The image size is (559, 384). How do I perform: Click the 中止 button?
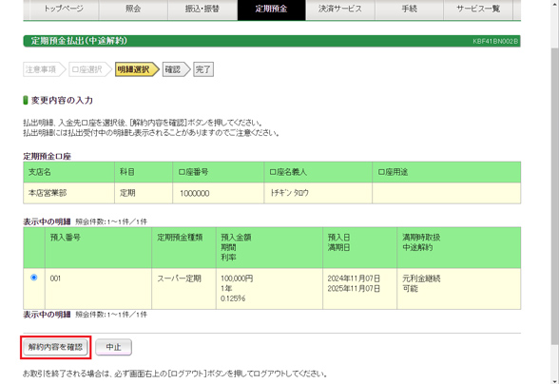[x=114, y=347]
